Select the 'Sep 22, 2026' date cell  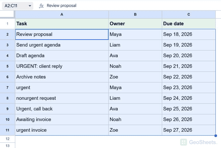click(x=189, y=77)
